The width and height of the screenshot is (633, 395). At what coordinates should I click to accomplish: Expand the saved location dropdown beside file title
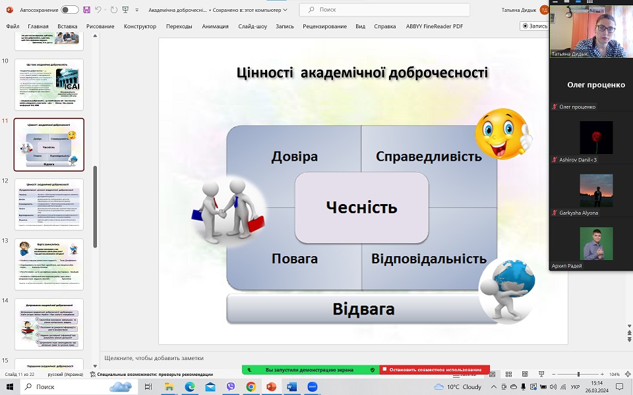(285, 10)
